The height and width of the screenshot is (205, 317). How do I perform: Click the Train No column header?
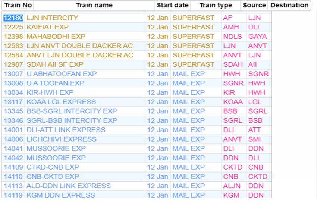point(18,5)
